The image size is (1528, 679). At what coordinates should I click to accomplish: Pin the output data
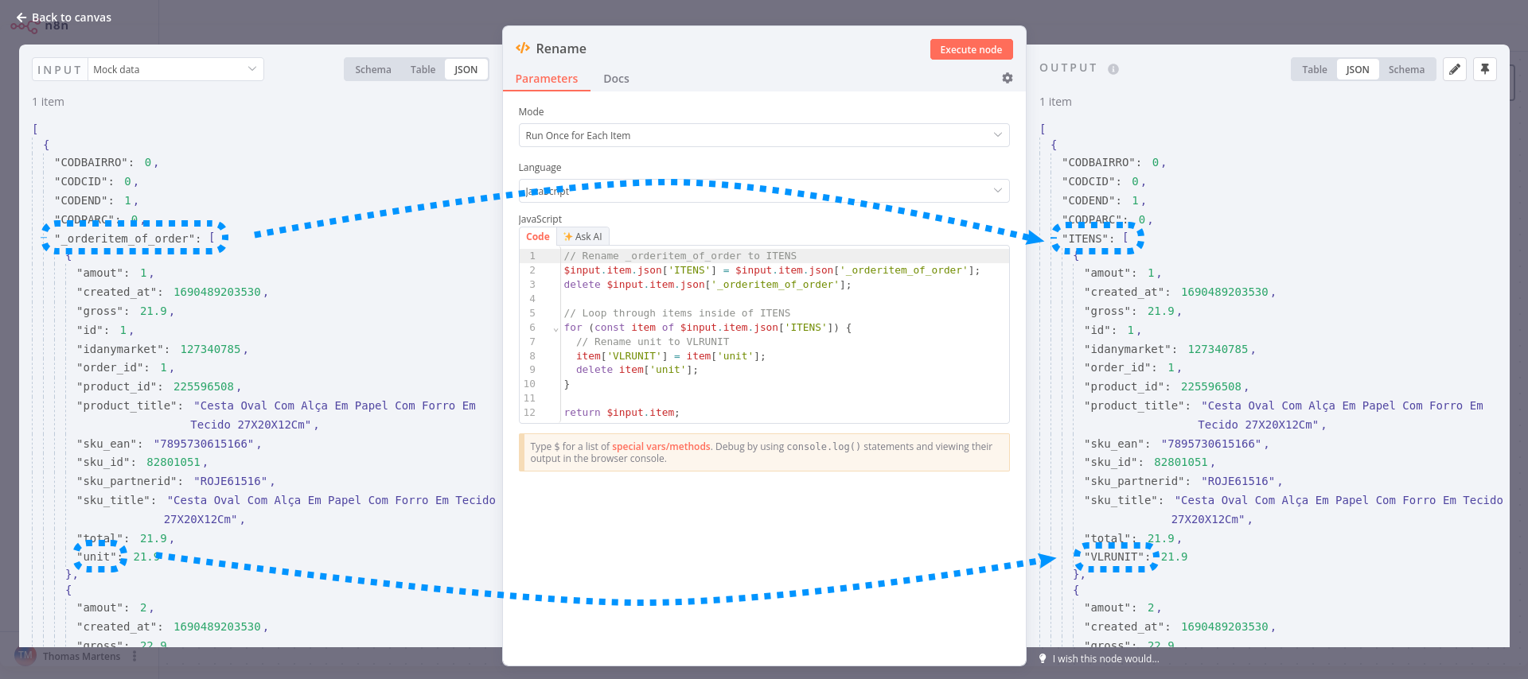[x=1484, y=69]
